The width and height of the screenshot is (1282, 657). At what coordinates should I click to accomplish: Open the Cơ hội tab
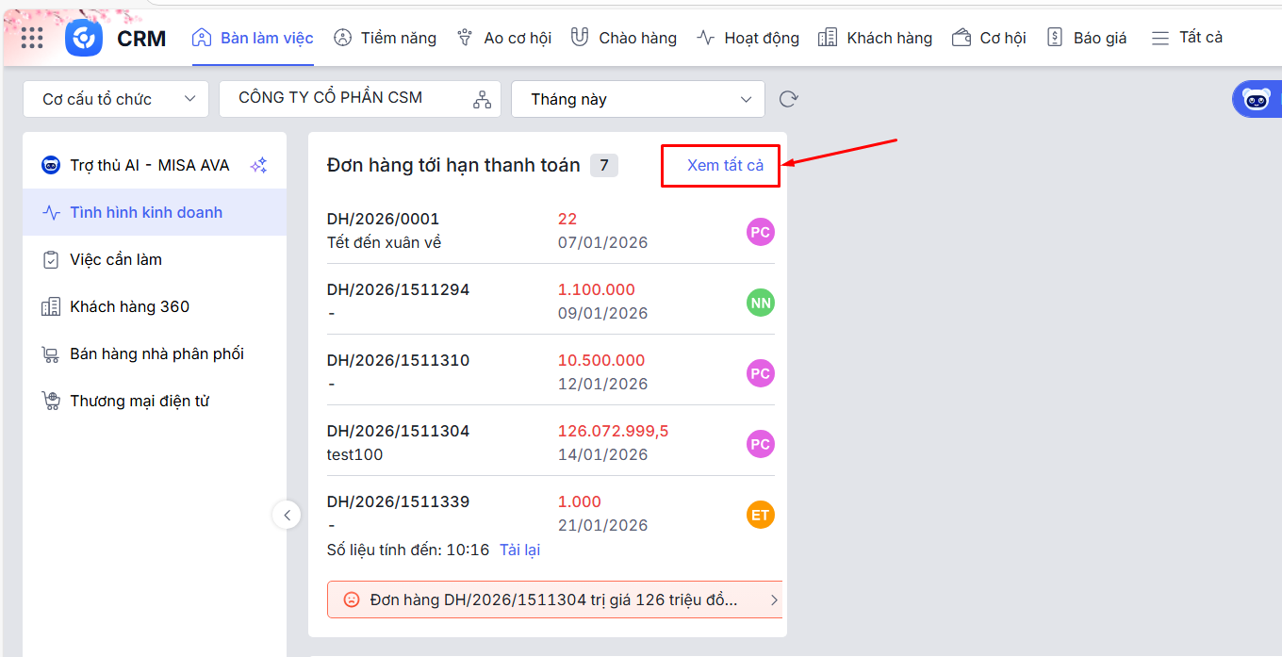point(989,38)
